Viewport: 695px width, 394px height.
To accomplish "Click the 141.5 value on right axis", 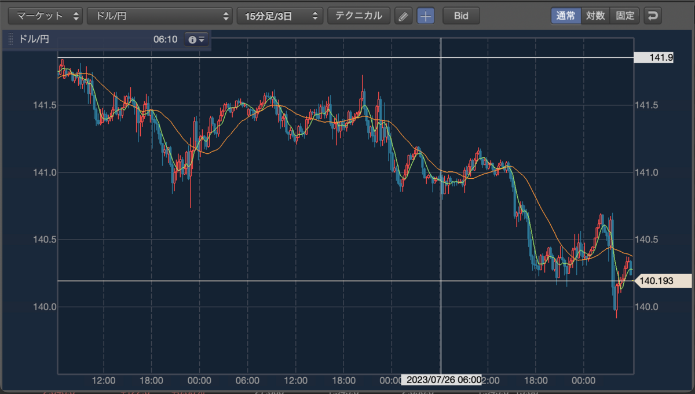I will 648,105.
